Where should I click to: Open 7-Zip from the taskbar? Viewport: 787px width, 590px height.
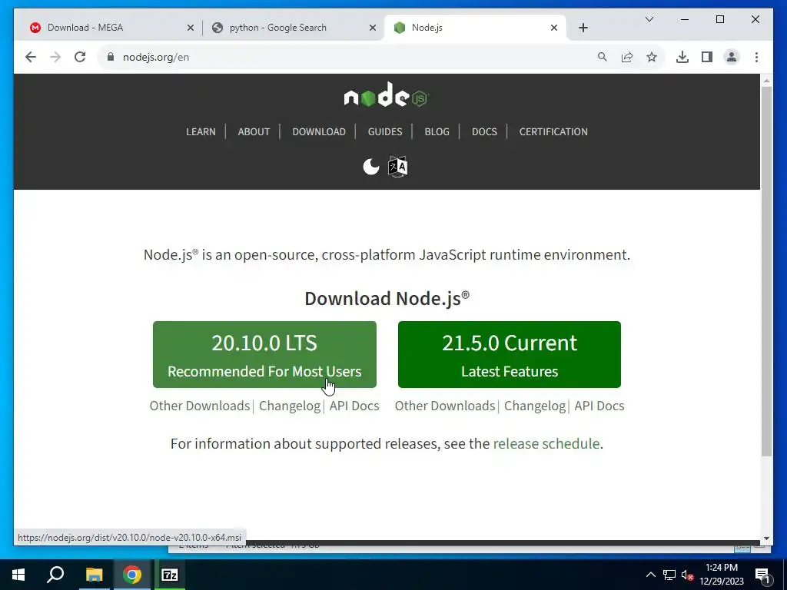170,575
